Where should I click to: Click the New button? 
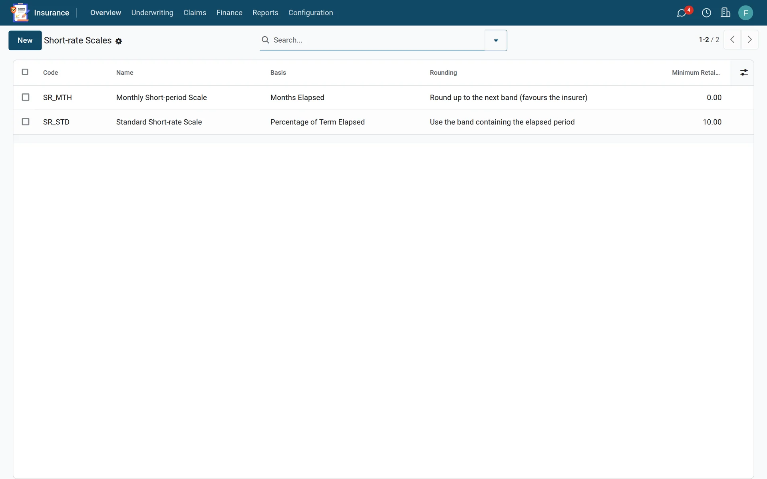pyautogui.click(x=25, y=40)
